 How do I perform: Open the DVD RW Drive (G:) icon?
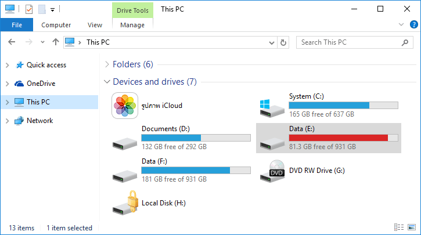click(272, 171)
